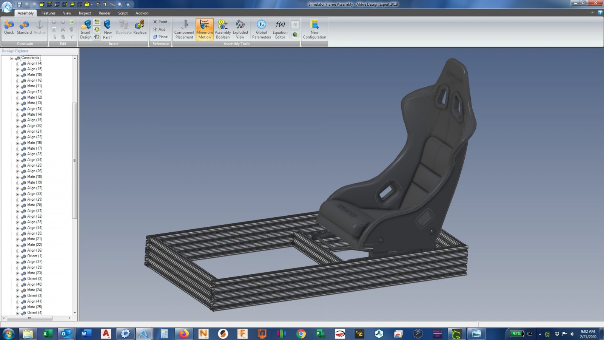Screen dimensions: 604x340
Task: Select Mate (13) constraint
Action: pos(35,103)
